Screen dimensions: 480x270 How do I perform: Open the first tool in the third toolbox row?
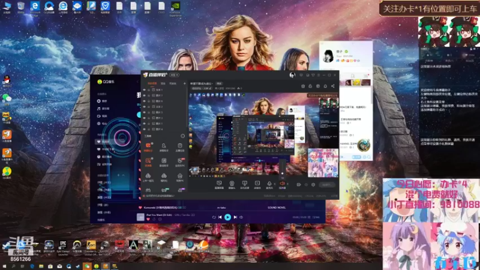tap(148, 177)
